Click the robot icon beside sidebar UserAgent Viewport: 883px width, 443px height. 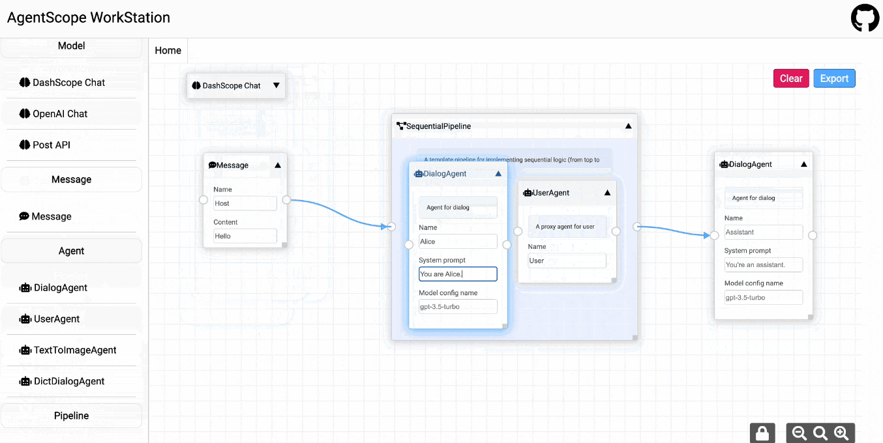(x=25, y=319)
